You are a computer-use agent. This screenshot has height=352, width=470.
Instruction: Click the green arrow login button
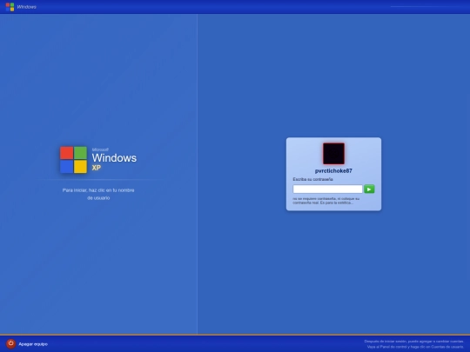369,189
